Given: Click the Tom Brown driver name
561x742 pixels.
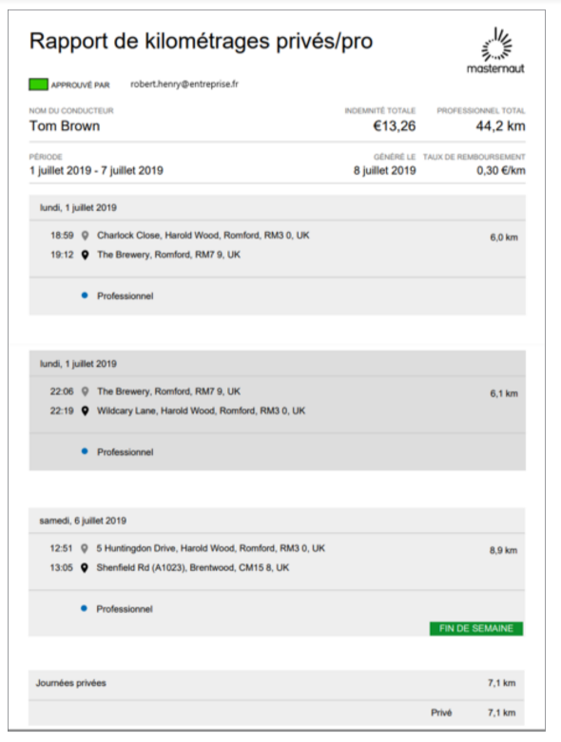Looking at the screenshot, I should pyautogui.click(x=65, y=125).
